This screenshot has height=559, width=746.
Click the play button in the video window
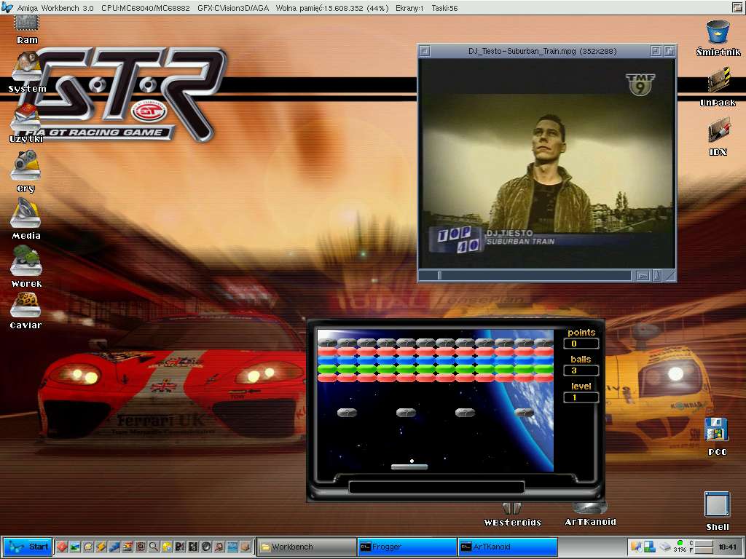click(x=643, y=276)
